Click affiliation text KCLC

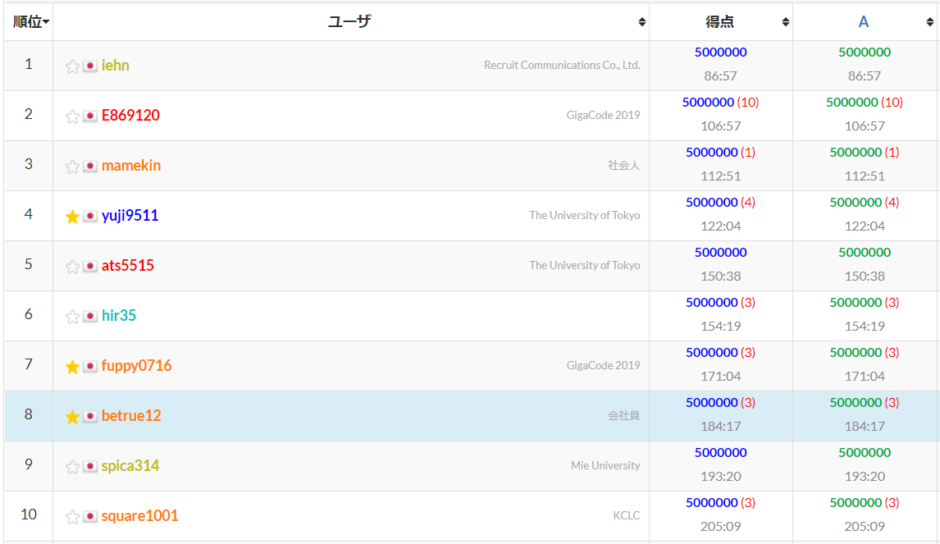pos(627,516)
